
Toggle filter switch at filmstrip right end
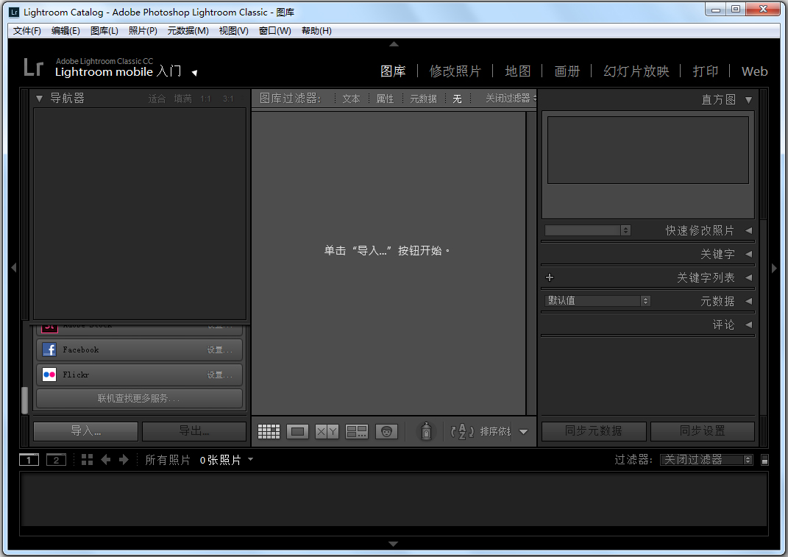click(764, 459)
